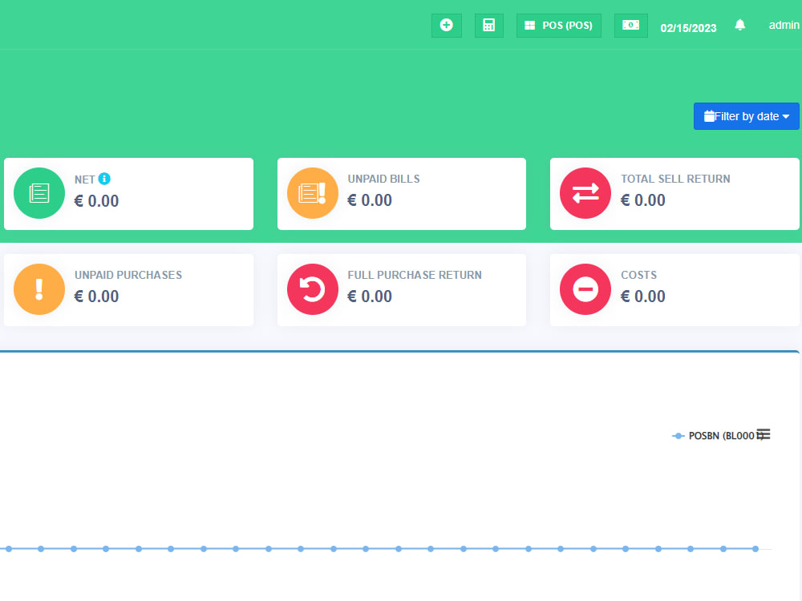Open the admin user menu
Screen dimensions: 802x601
coord(784,25)
